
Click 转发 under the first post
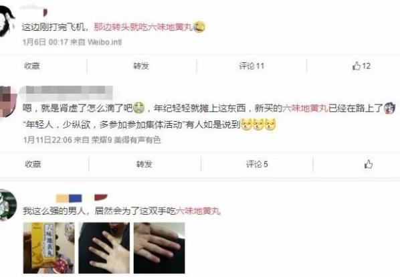(x=141, y=66)
